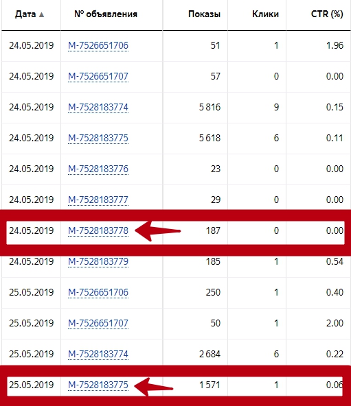Open highlighted ad M-7528183775 with 1 571 impressions
This screenshot has width=351, height=406.
(x=98, y=385)
